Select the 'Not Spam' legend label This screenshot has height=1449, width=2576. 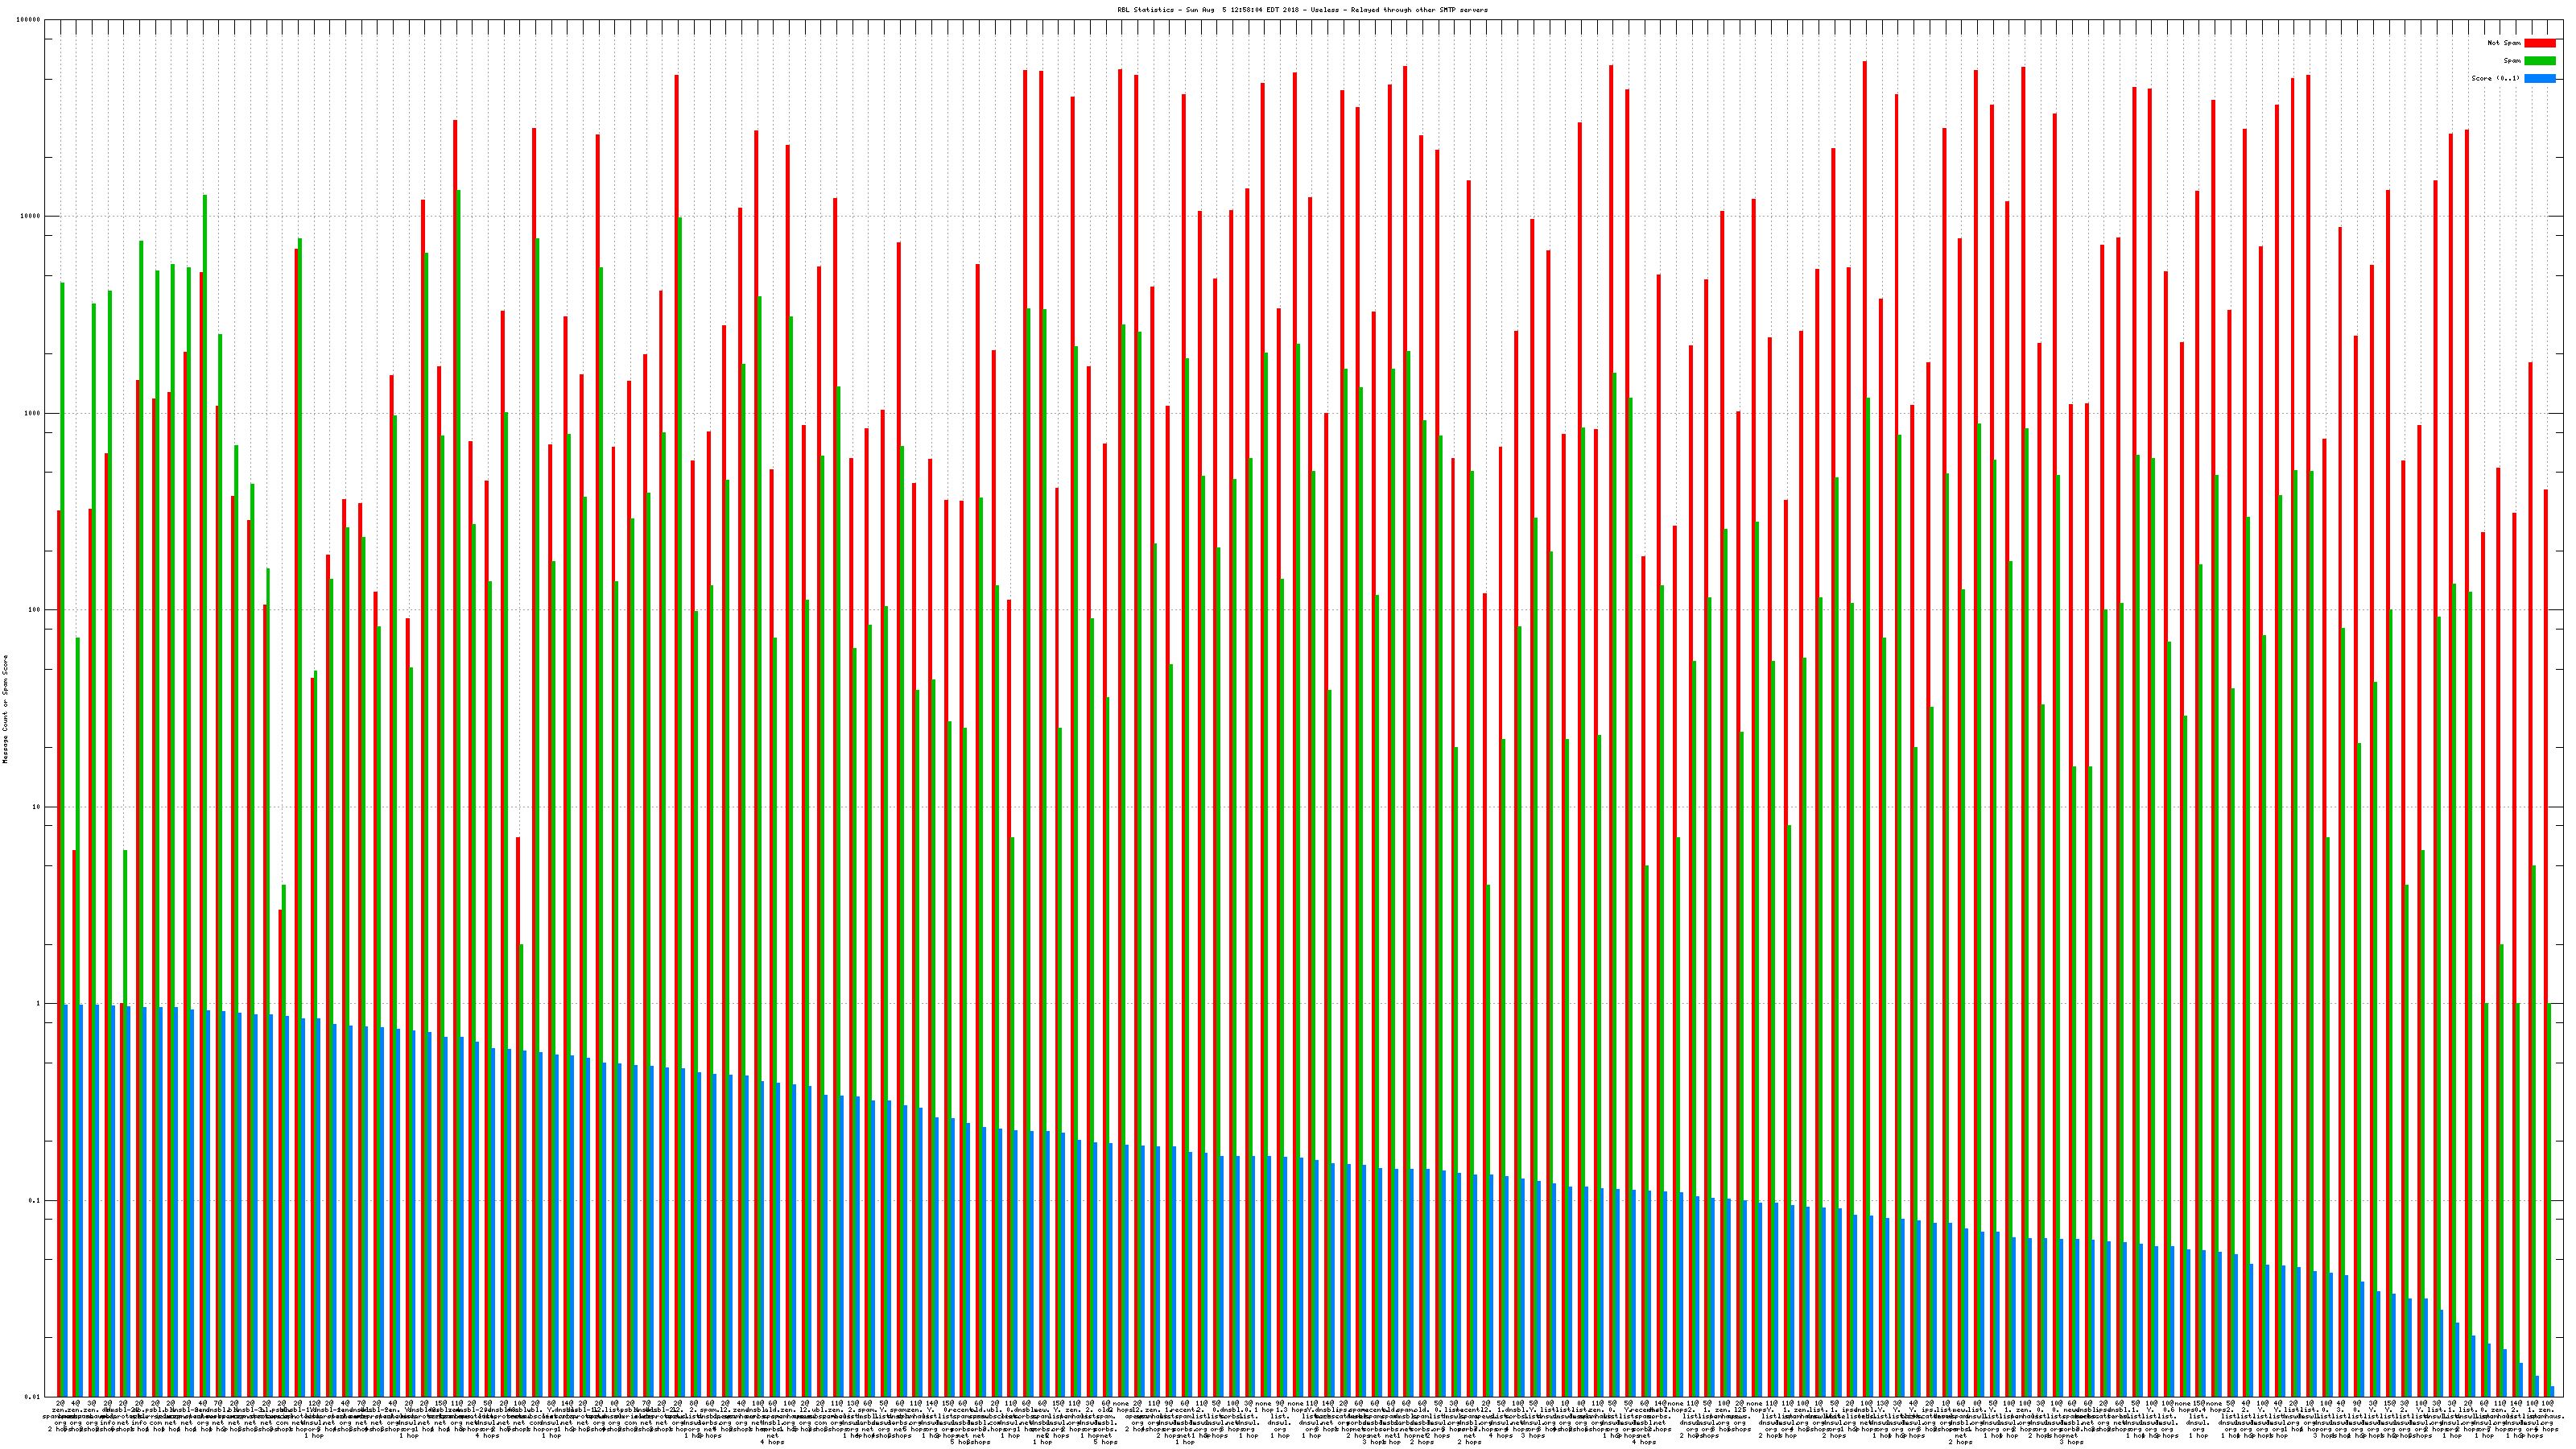[x=2504, y=43]
